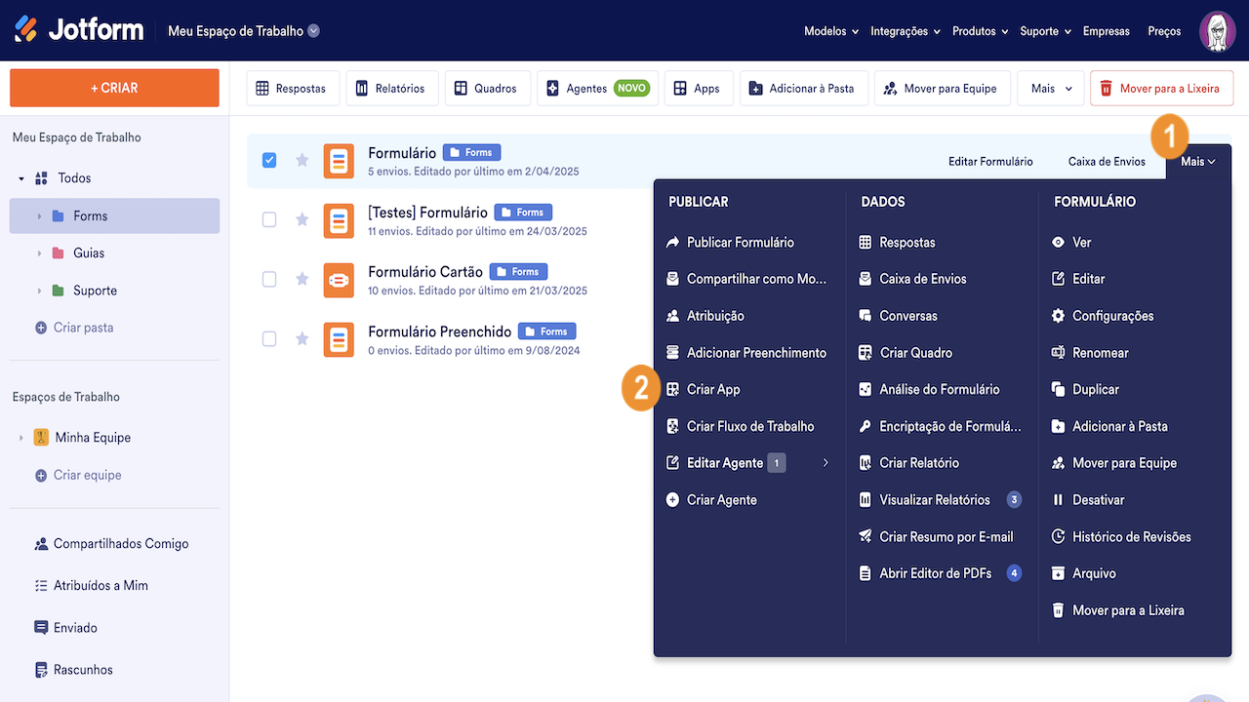Star the Formulário Preenchido form

pos(302,338)
